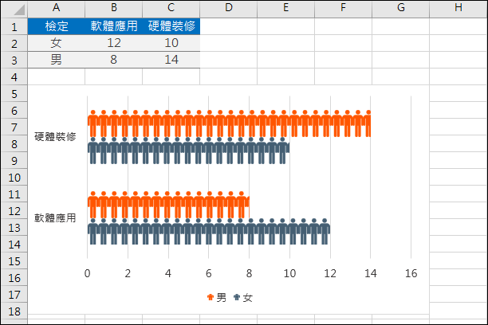Click cell A3 containing 男
Screen dimensions: 488x325
(57, 60)
